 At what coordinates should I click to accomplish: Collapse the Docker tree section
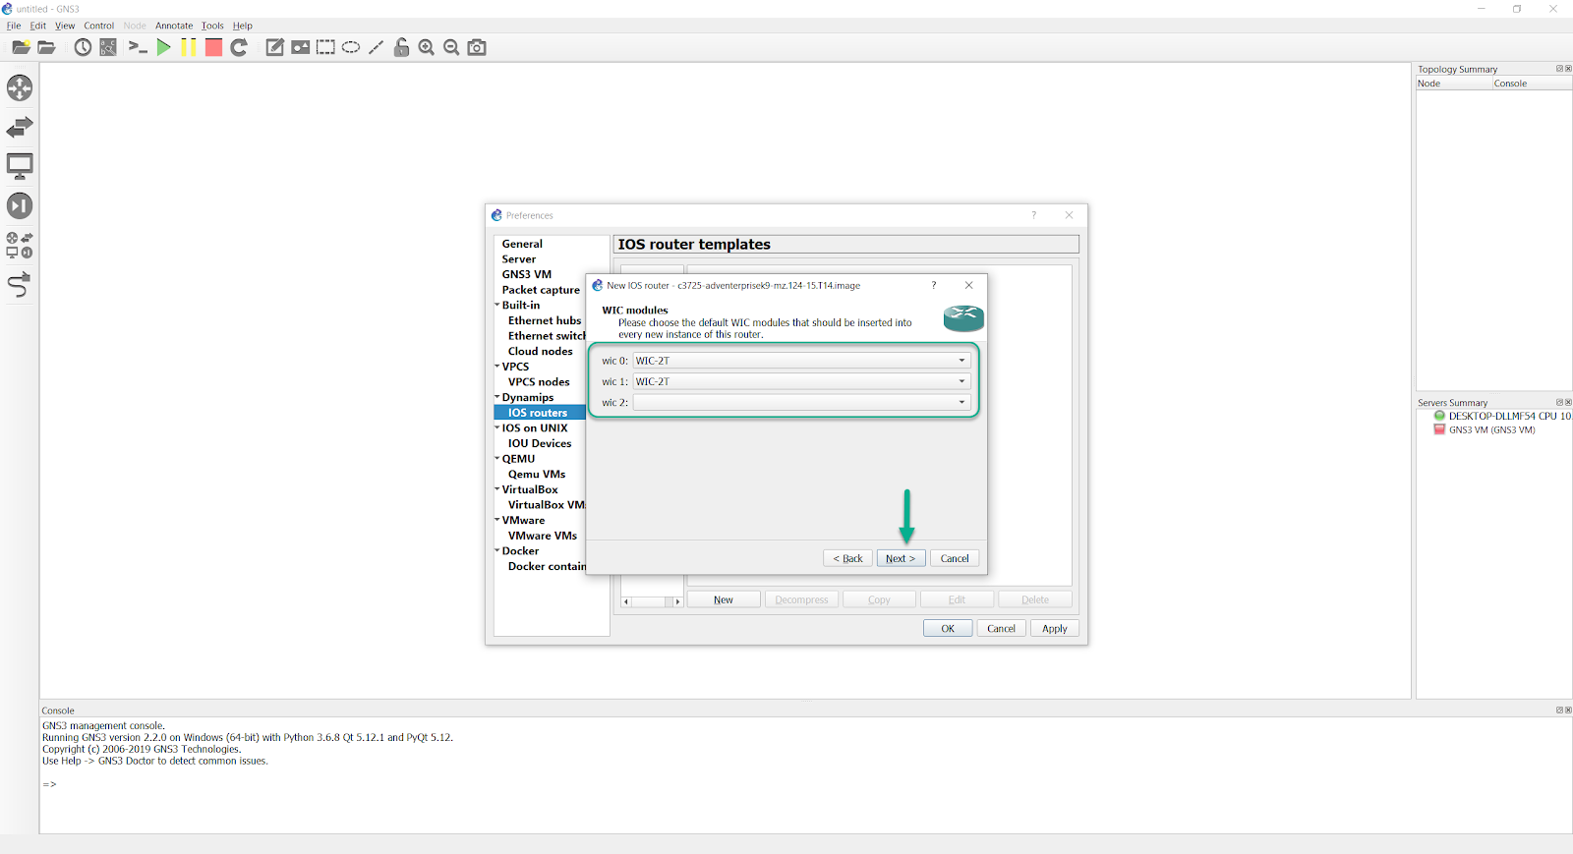pos(497,550)
